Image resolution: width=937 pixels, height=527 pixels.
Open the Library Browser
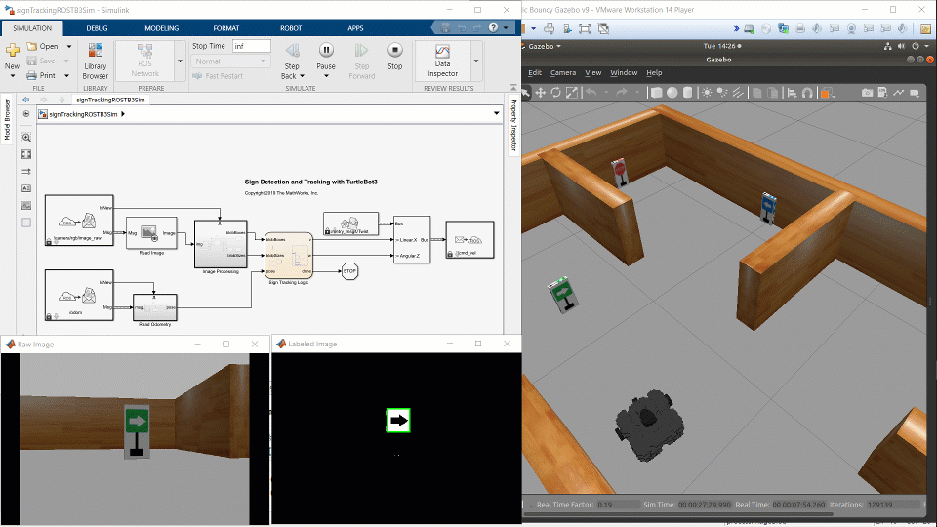[95, 60]
